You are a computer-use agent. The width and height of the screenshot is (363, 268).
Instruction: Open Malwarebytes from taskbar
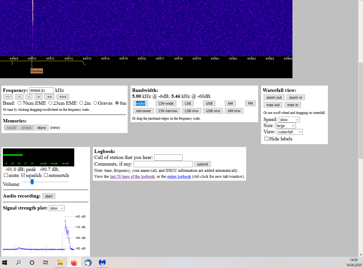coord(102,263)
